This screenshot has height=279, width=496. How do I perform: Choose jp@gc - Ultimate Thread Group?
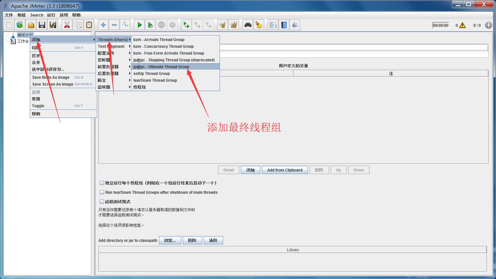pyautogui.click(x=175, y=67)
